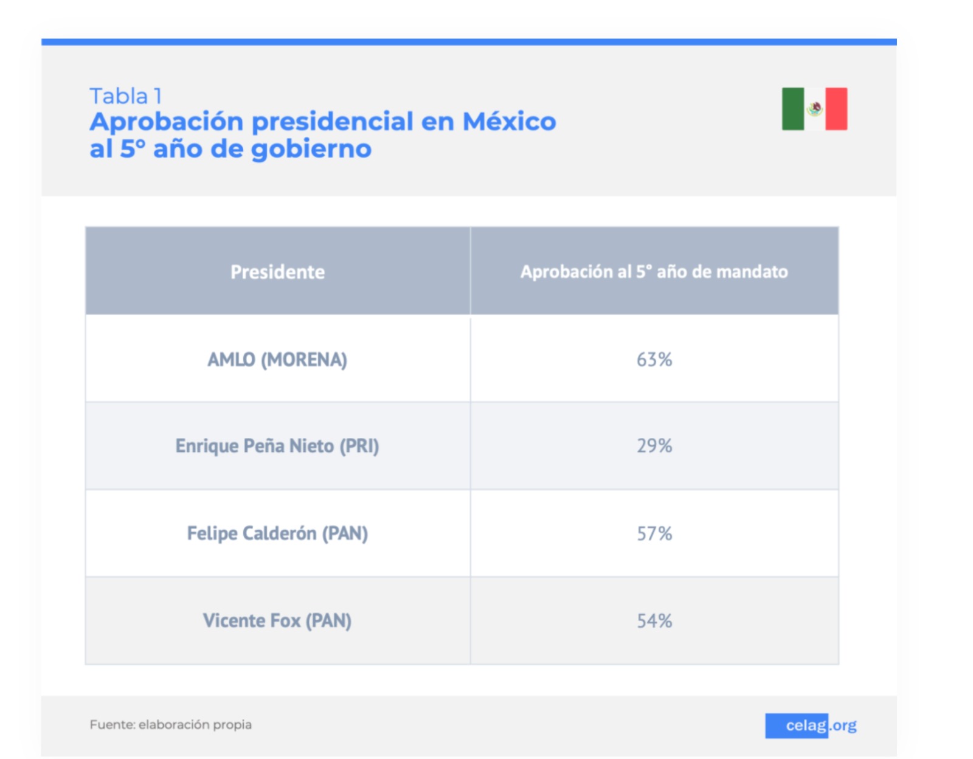Select the 'Felipe Calderón (PAN)' cell
The image size is (973, 759).
point(277,533)
